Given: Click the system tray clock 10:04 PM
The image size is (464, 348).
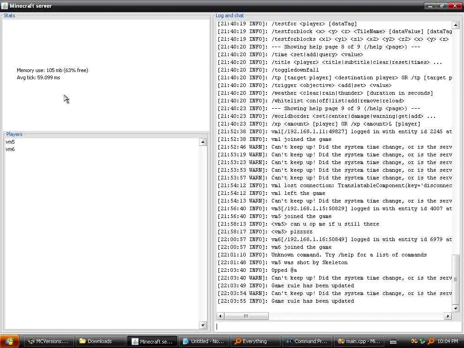Looking at the screenshot, I should (x=447, y=341).
